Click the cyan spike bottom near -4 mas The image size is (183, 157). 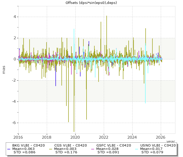pos(145,103)
